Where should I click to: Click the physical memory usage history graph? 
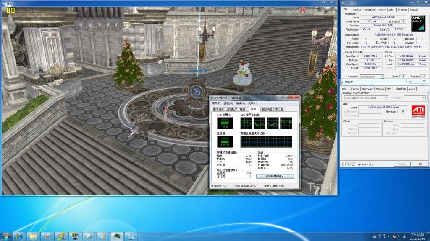tap(266, 142)
